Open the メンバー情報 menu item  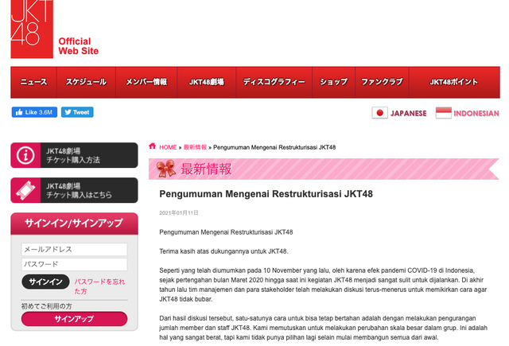[x=146, y=82]
